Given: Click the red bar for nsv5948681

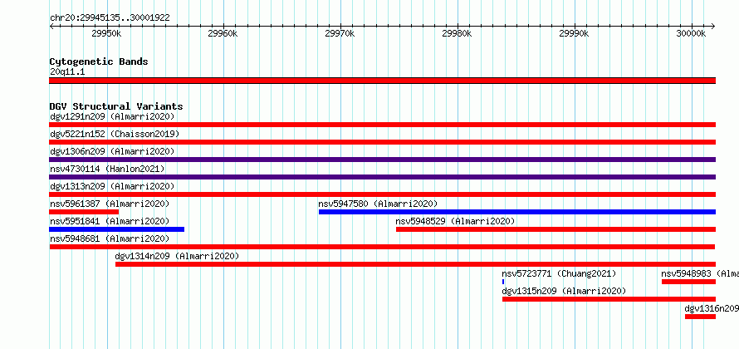Looking at the screenshot, I should pyautogui.click(x=382, y=247).
